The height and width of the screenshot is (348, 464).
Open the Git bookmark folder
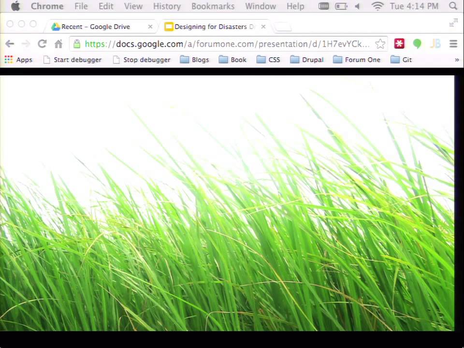401,60
